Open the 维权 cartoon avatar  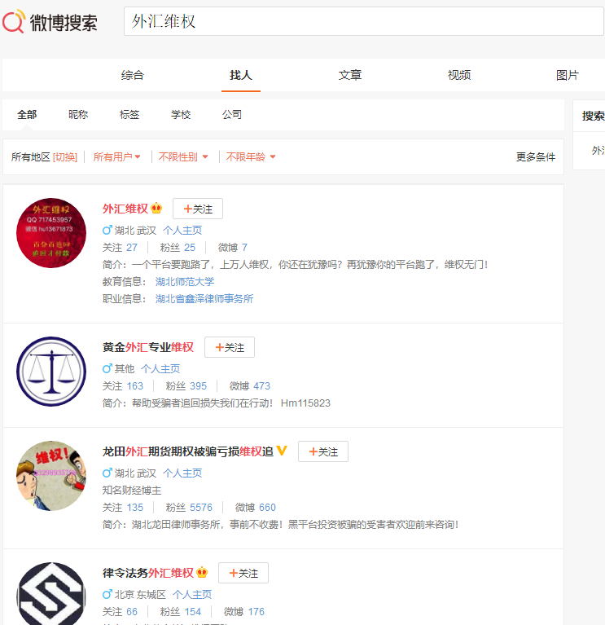[x=51, y=476]
